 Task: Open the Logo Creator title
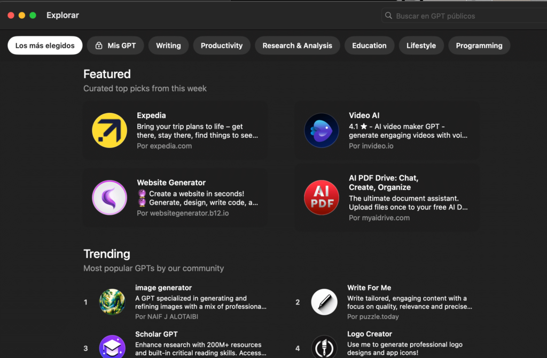click(370, 334)
